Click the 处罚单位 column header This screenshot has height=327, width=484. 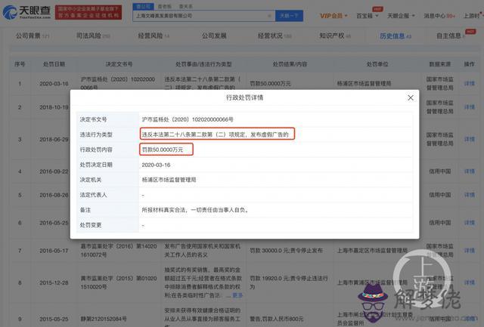point(377,64)
